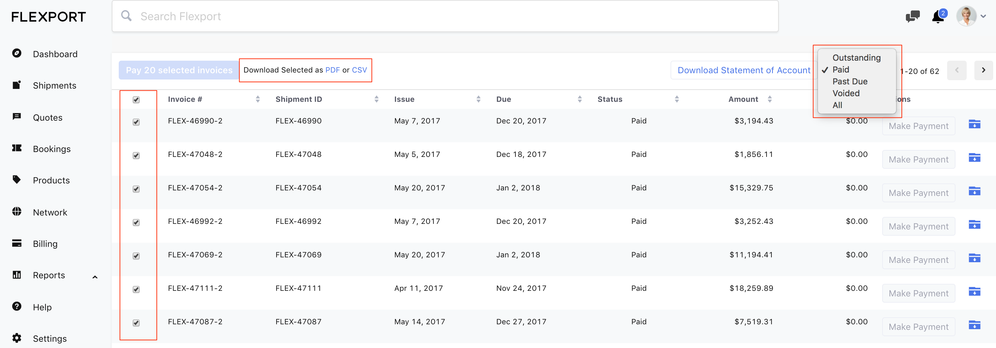
Task: Click the user profile avatar
Action: point(966,16)
